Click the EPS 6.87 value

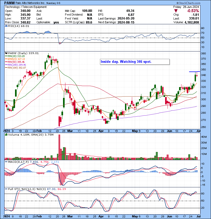131,15
